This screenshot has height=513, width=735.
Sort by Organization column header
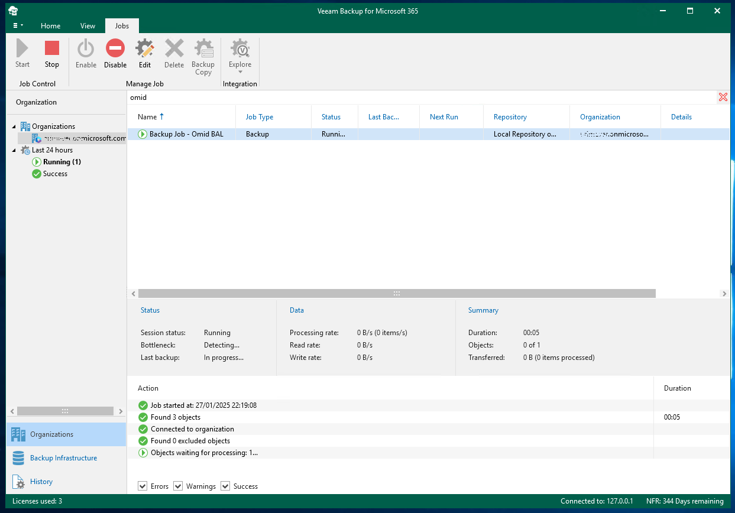[616, 117]
